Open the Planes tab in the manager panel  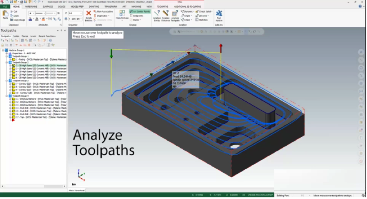[x=24, y=36]
